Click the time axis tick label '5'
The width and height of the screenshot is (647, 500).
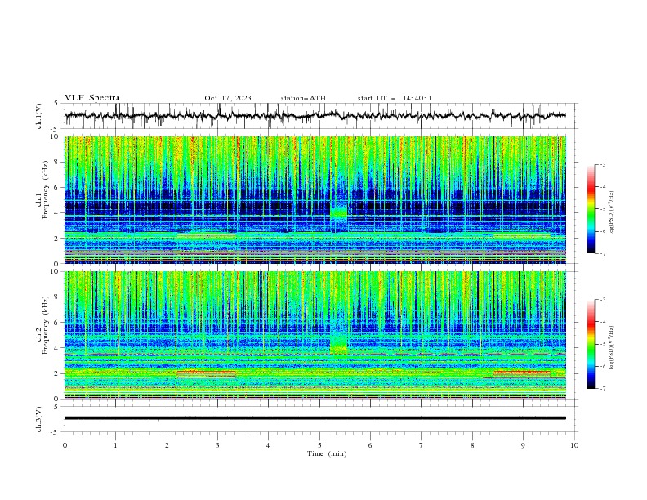coord(319,445)
